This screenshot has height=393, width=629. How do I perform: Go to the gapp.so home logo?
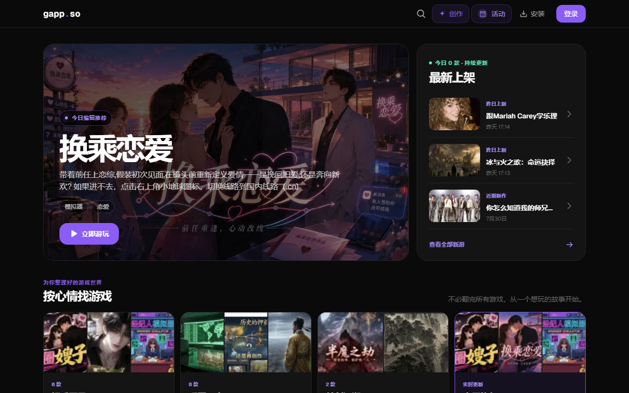click(61, 14)
